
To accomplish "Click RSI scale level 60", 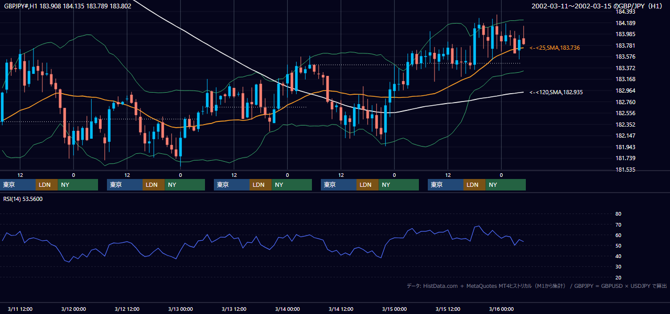I will 618,235.
